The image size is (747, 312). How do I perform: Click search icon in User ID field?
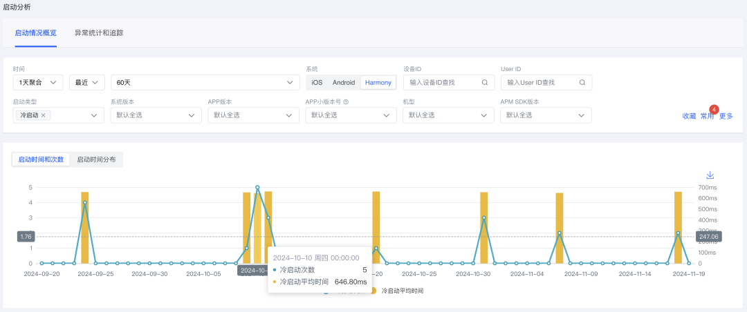583,83
